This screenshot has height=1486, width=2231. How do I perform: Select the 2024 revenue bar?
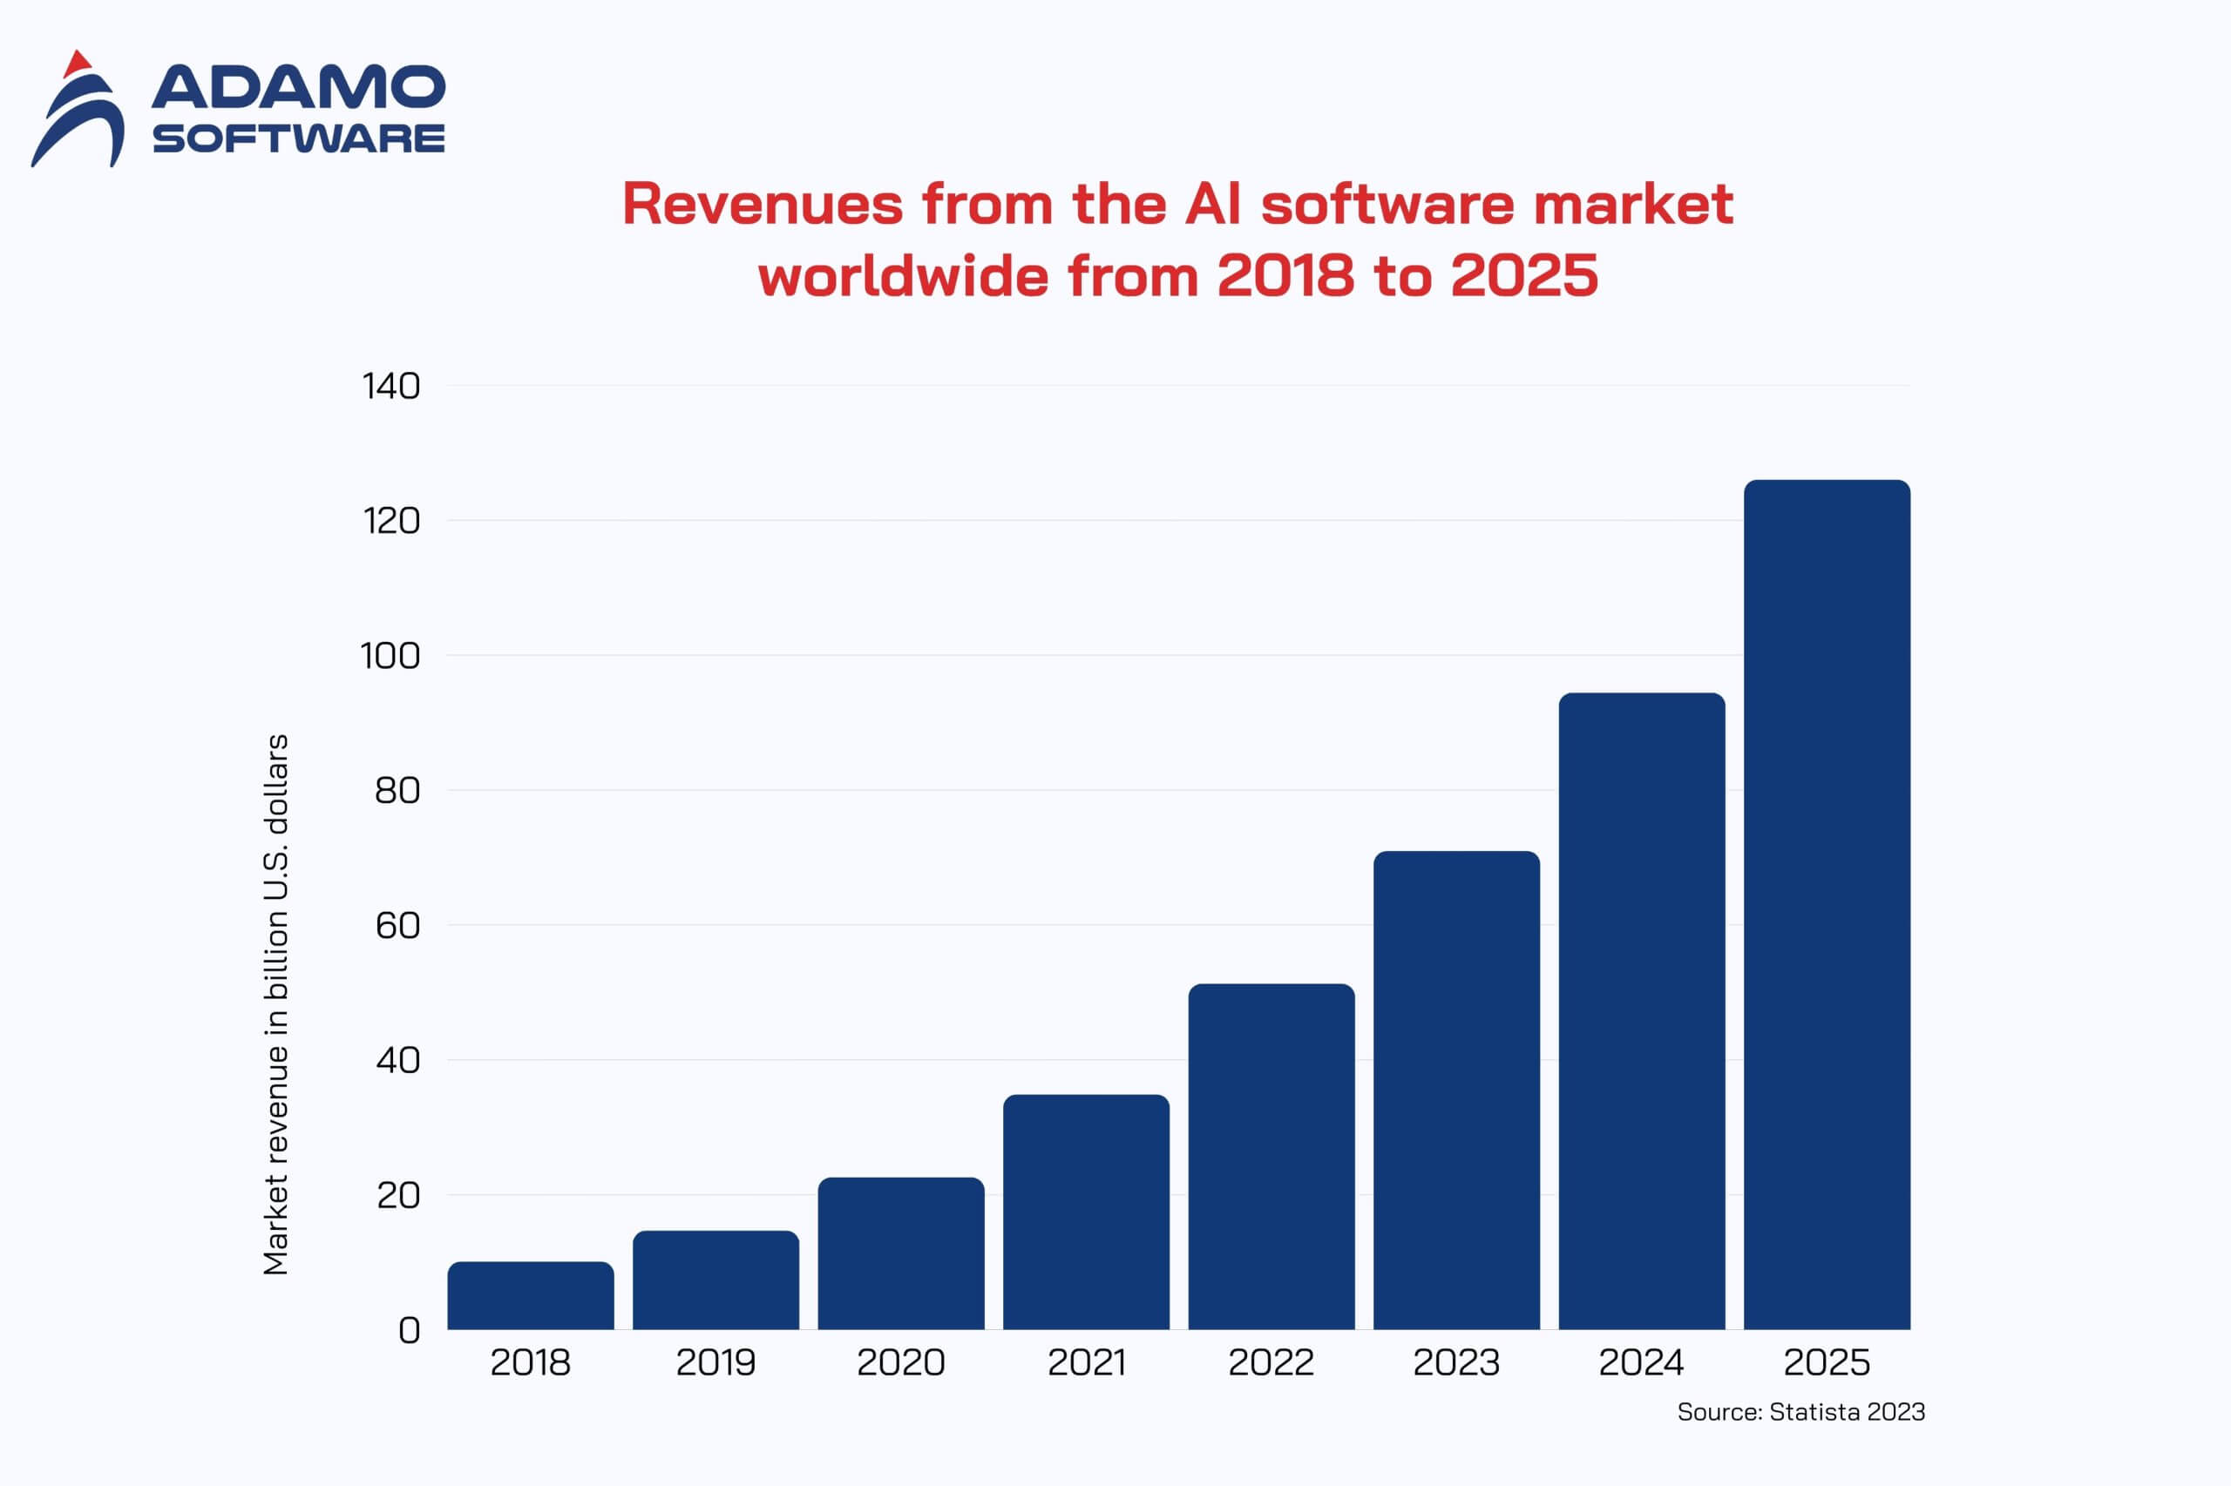tap(1641, 1010)
